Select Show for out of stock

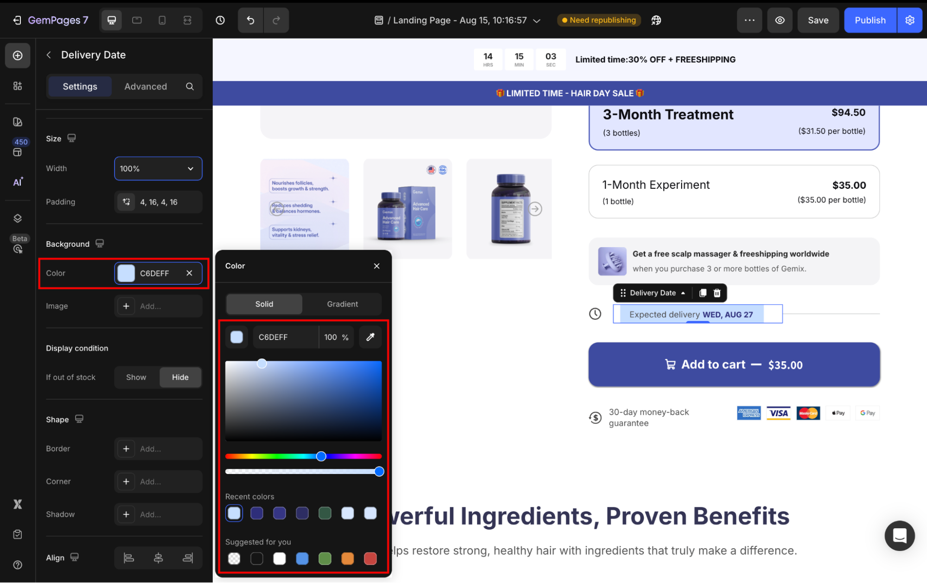coord(136,378)
